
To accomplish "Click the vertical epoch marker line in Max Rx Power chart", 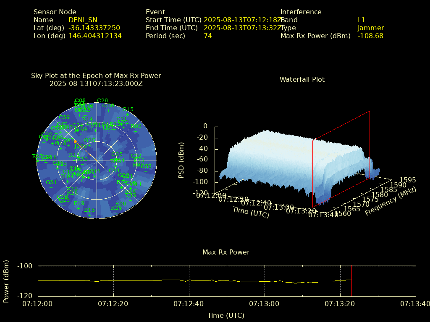I will coord(351,280).
